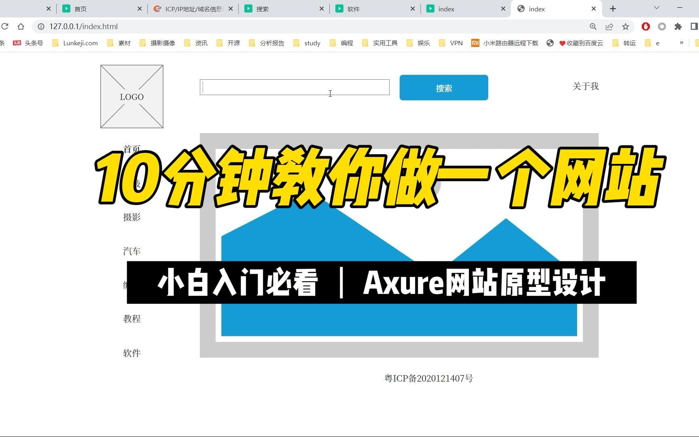Open the 娱乐 bookmark folder
The image size is (699, 437).
tap(418, 43)
